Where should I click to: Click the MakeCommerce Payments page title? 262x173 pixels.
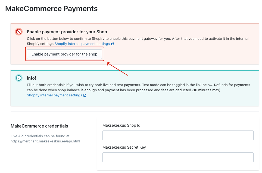click(x=51, y=9)
